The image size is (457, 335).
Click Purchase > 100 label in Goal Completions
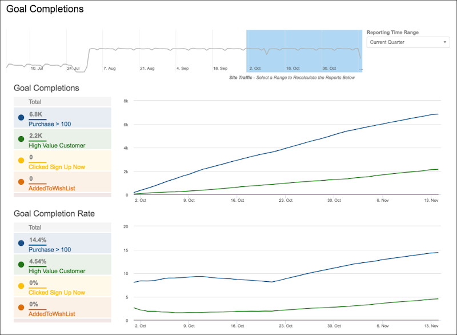pyautogui.click(x=50, y=123)
